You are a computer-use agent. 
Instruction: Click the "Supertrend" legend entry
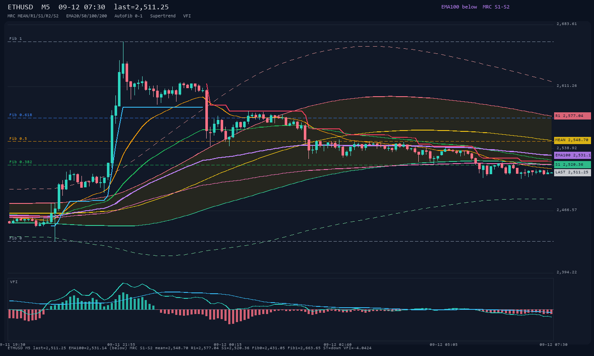163,16
